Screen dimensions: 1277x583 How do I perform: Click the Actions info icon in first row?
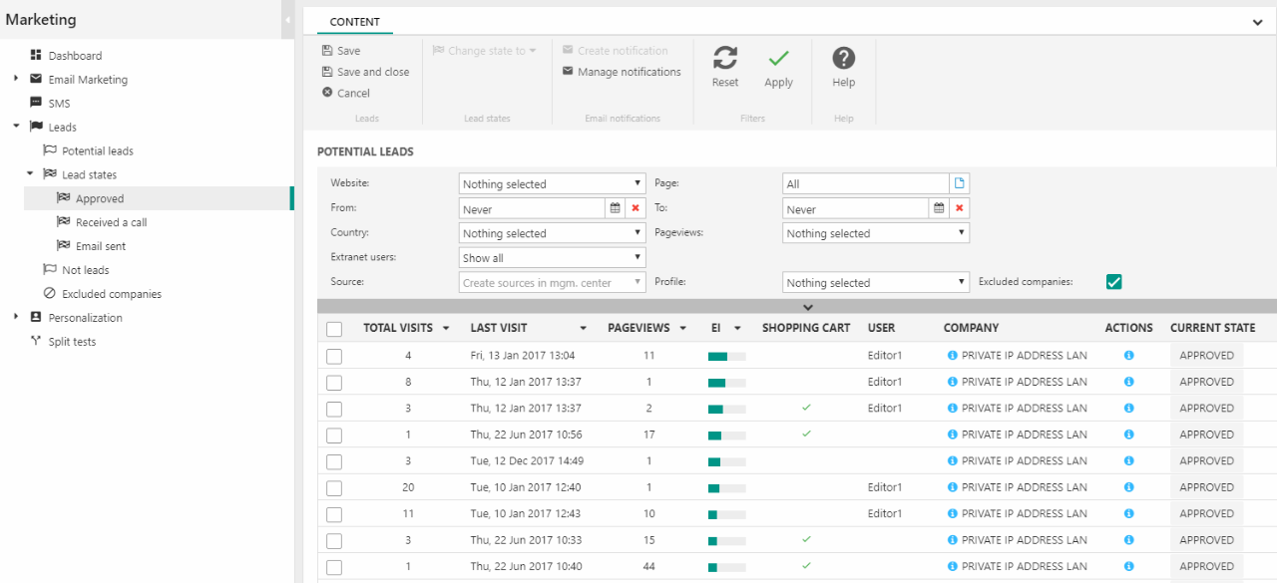(1128, 356)
